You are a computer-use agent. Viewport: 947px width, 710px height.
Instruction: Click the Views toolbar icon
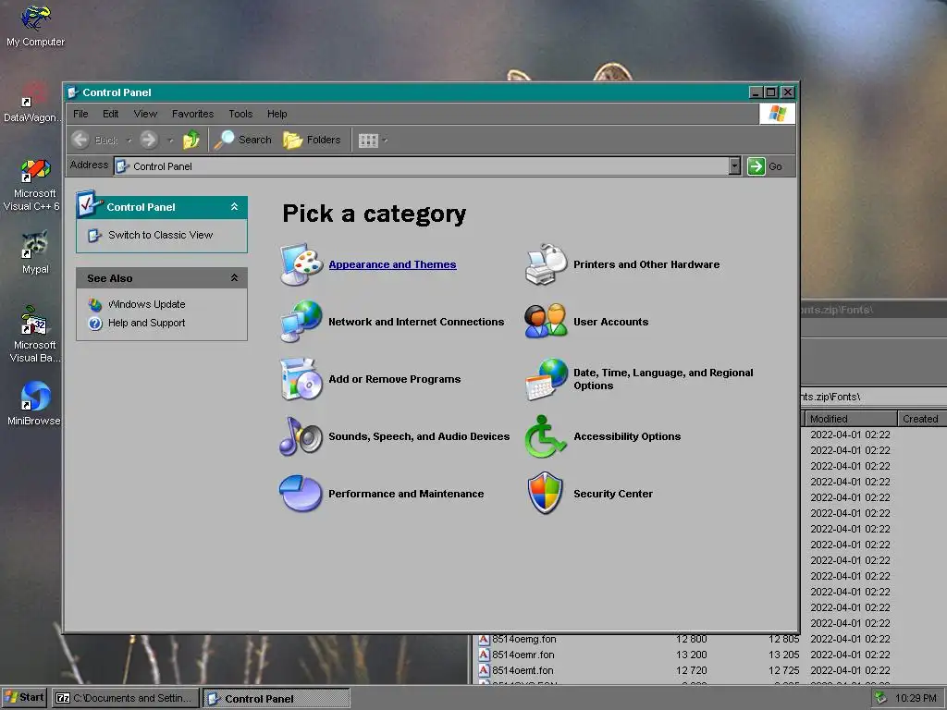[x=368, y=141]
